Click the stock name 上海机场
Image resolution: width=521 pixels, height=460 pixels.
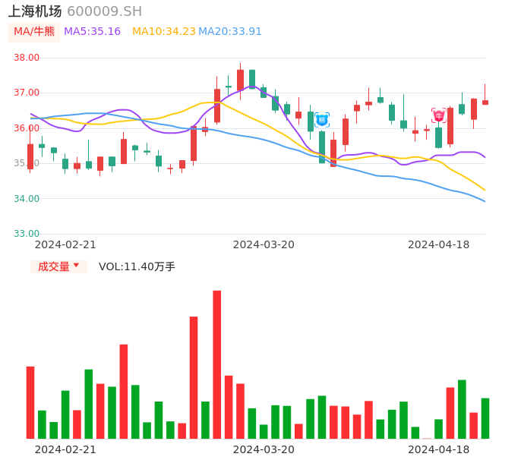coord(35,11)
